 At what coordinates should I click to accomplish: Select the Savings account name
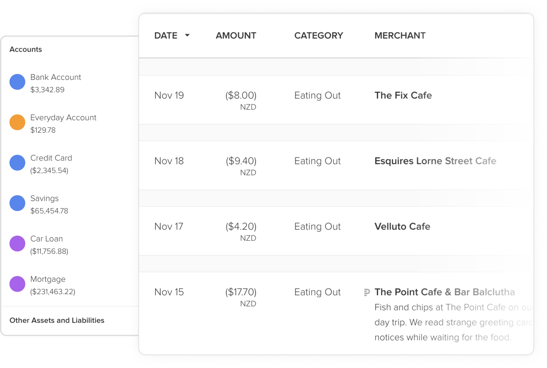(x=45, y=199)
